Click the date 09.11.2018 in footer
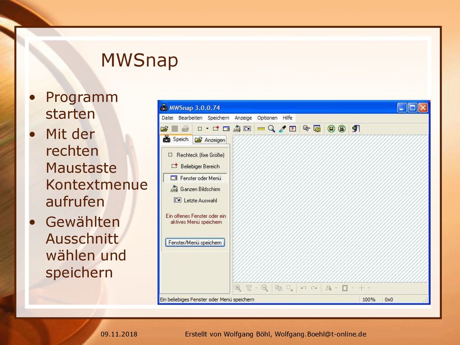 119,334
